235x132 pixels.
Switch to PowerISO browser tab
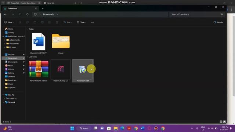(23, 3)
